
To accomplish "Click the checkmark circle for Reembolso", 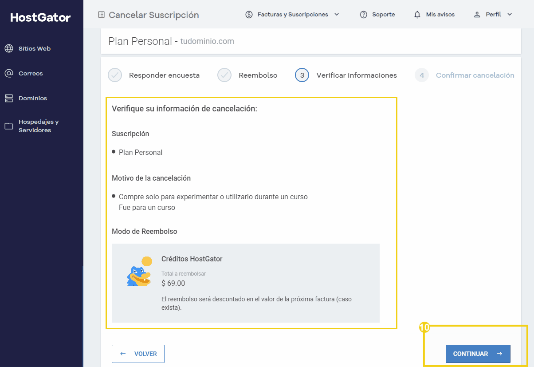I will (x=224, y=75).
